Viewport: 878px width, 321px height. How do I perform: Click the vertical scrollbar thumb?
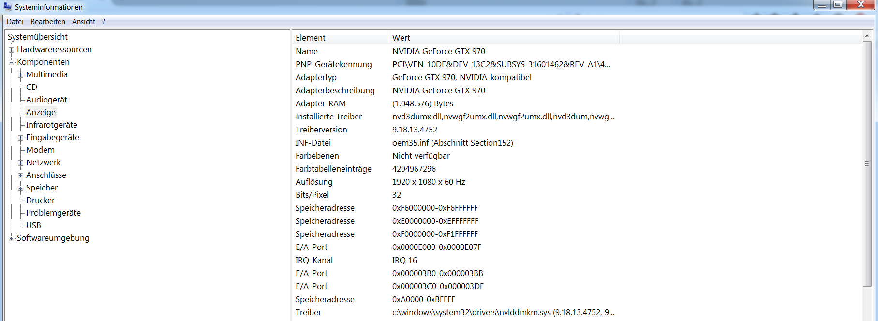click(x=867, y=164)
